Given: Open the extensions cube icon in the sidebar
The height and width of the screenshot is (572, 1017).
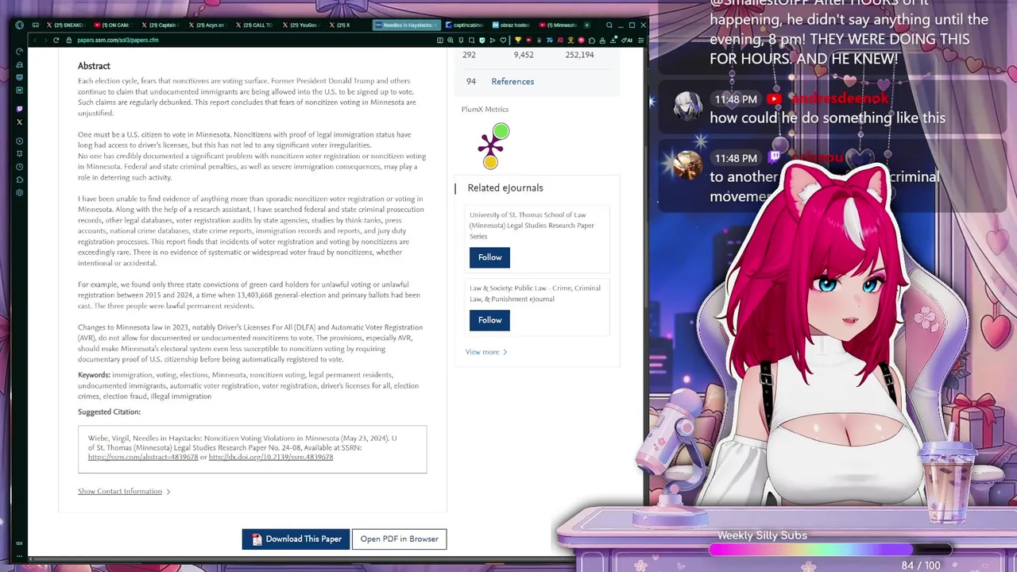Looking at the screenshot, I should tap(19, 180).
